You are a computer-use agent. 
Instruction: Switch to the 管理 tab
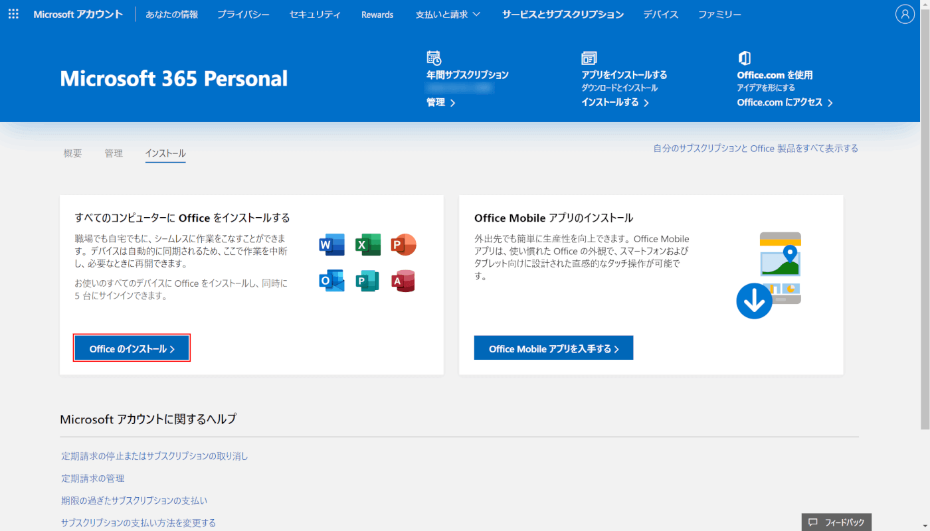pyautogui.click(x=114, y=153)
